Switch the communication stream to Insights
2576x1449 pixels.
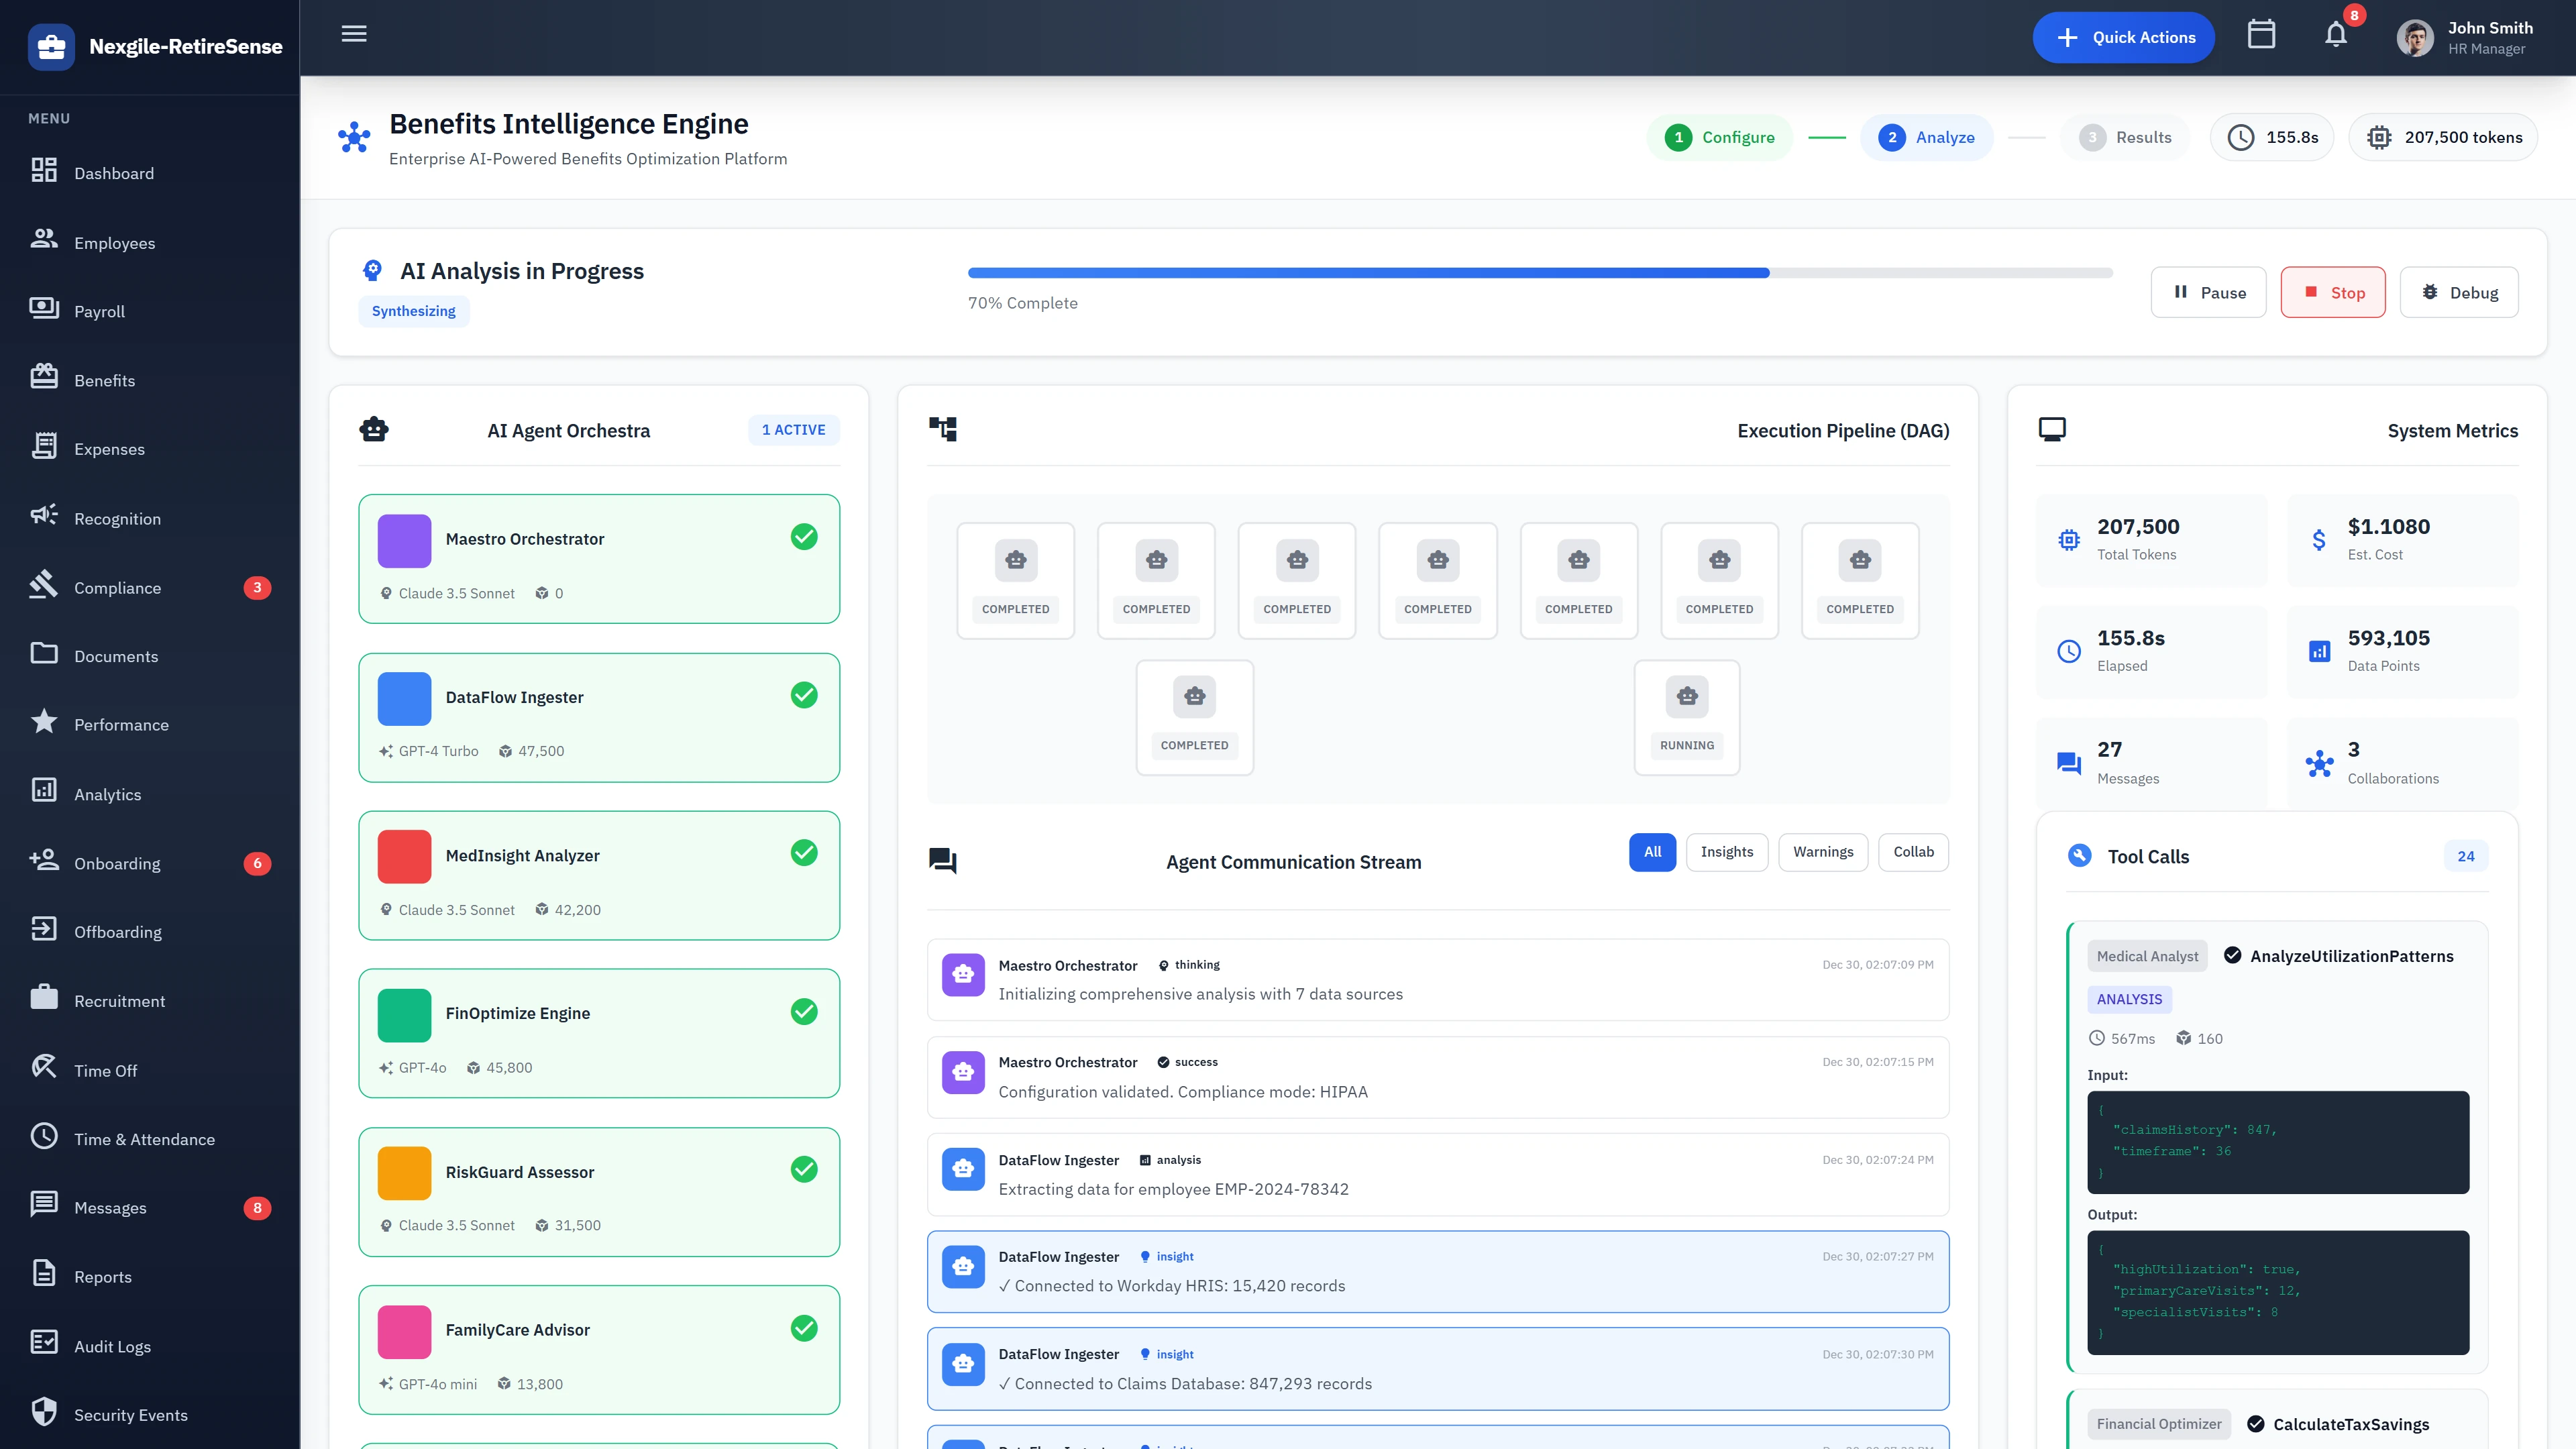(x=1727, y=852)
